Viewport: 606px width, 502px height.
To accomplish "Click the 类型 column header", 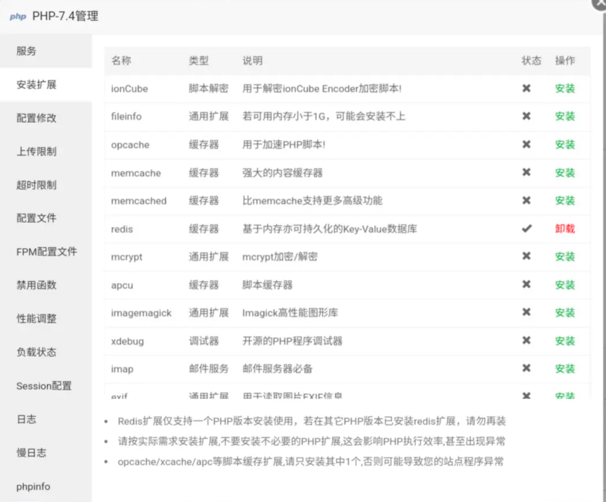I will (199, 60).
